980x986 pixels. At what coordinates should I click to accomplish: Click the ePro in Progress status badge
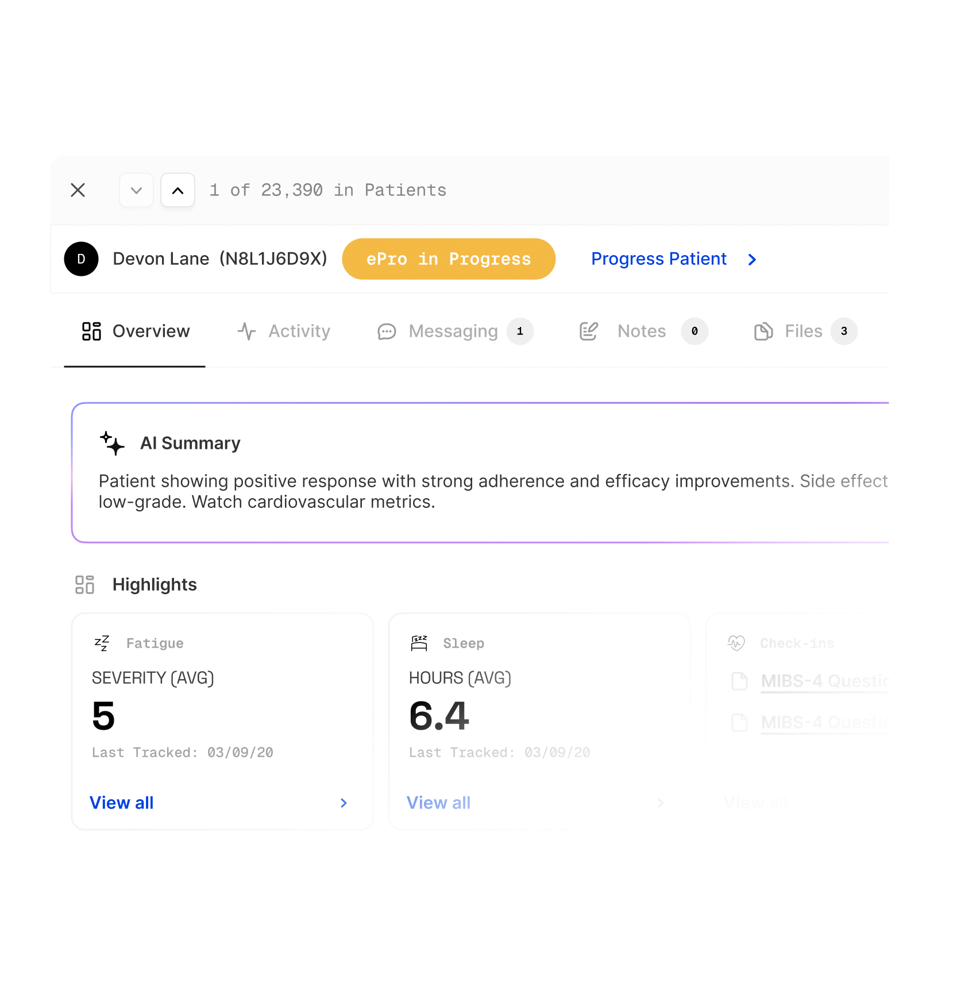pyautogui.click(x=448, y=259)
